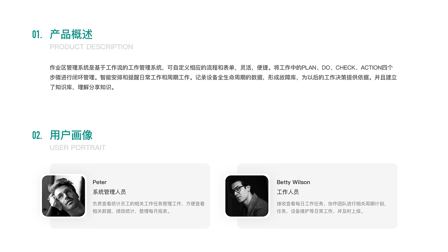Click the 01. section number
Screen dimensions: 448x252
pyautogui.click(x=37, y=34)
